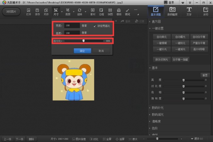Toggle the lock aspect ratio (锁定宽高比) checkbox

(x=95, y=26)
